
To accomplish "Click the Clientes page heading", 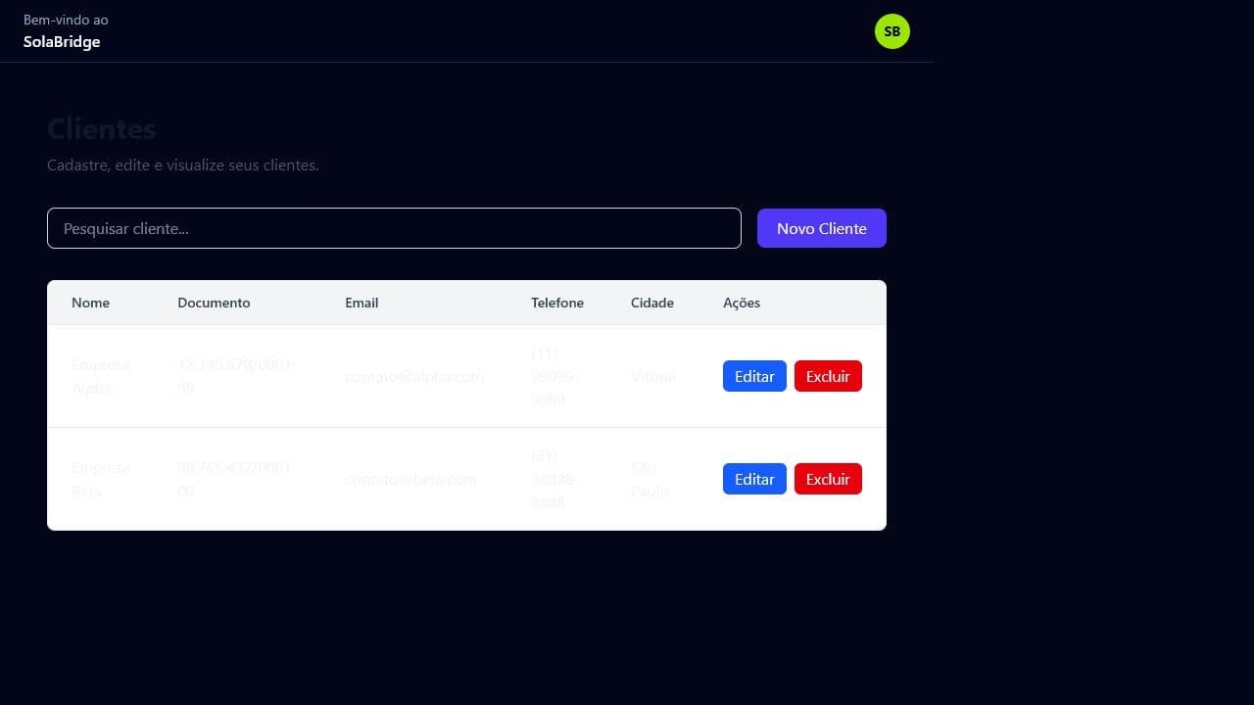I will (102, 129).
